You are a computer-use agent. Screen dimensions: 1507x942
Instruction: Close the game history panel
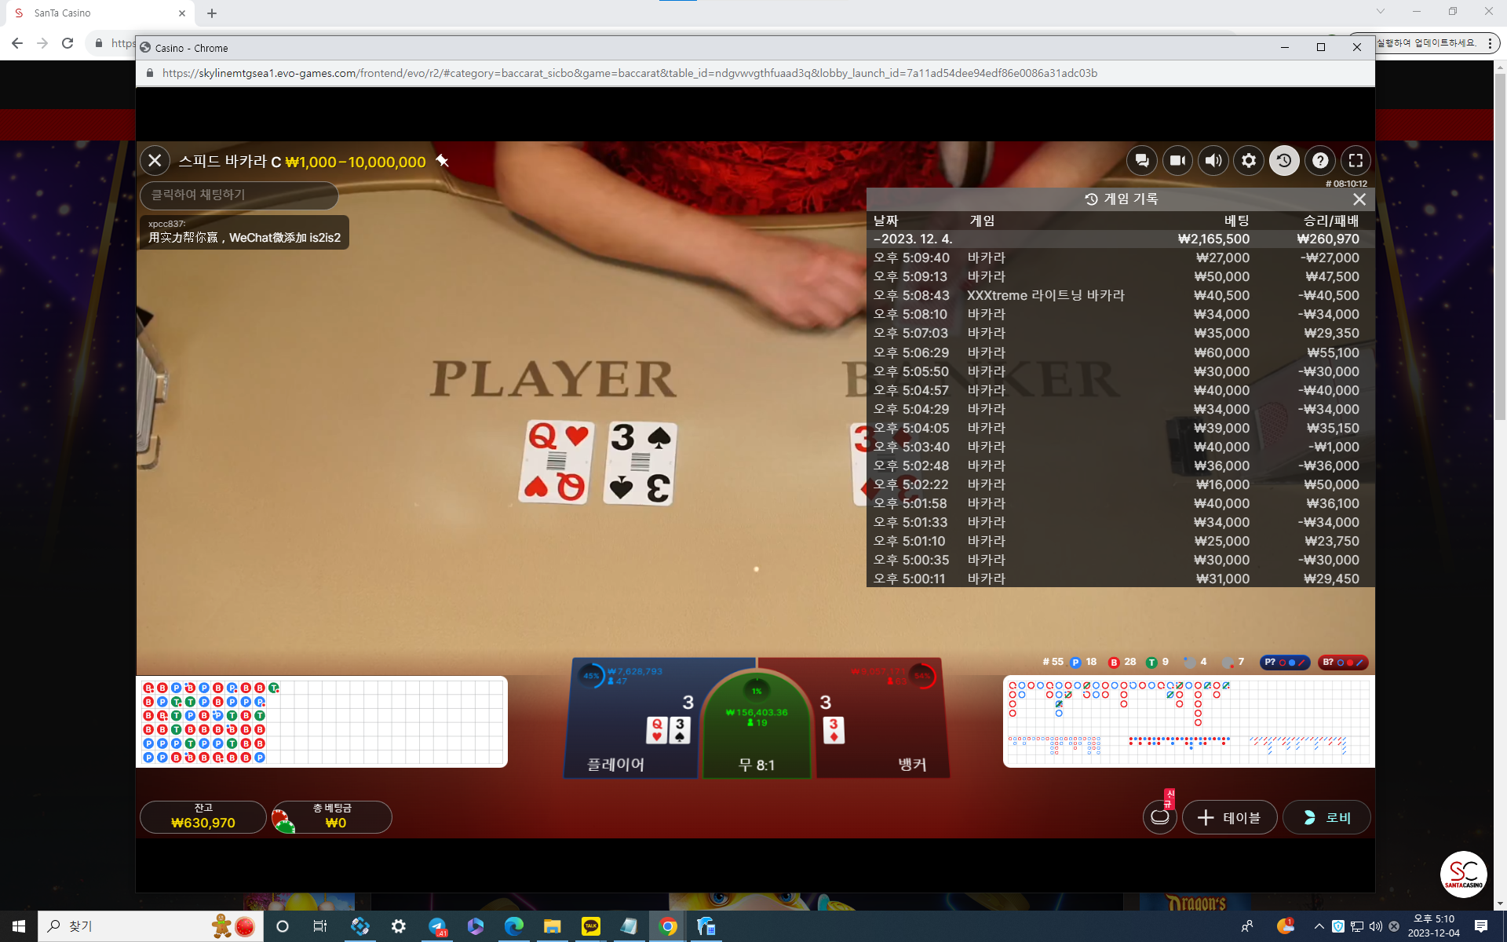[1359, 199]
